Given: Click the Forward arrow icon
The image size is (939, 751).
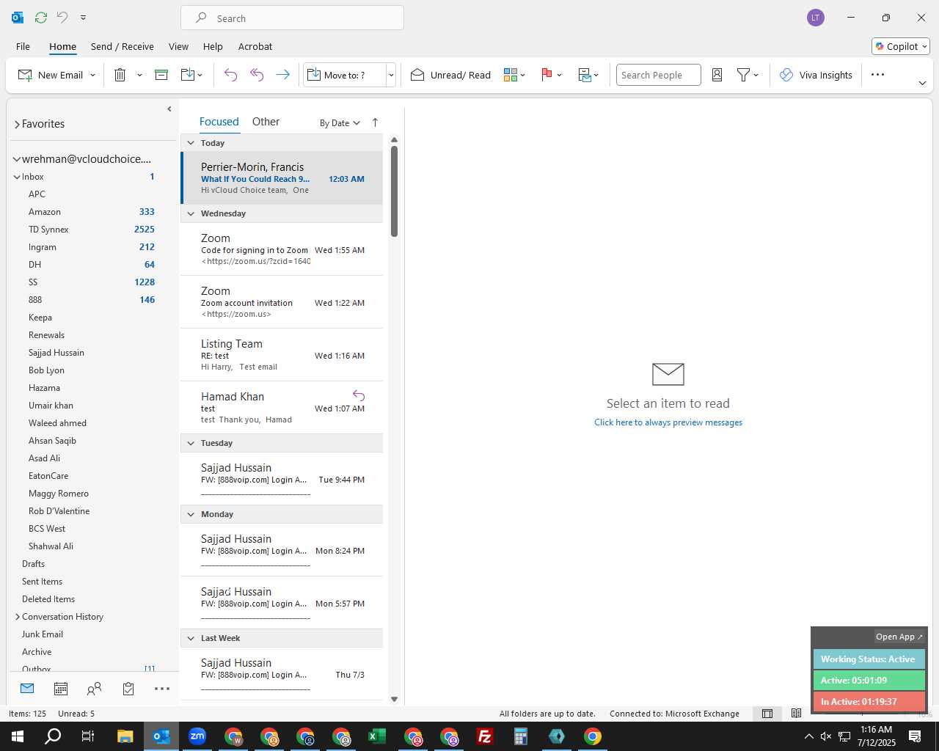Looking at the screenshot, I should click(282, 75).
